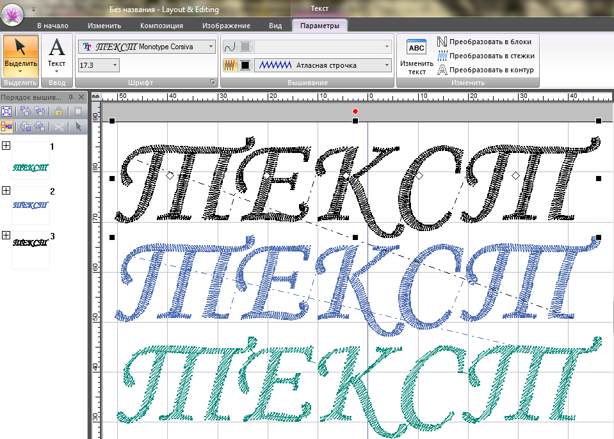The height and width of the screenshot is (439, 614).
Task: Click the bottom-center black selection handle
Action: tap(355, 237)
